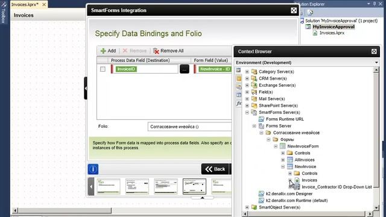This screenshot has height=217, width=386.
Task: Select Controls folder under NewInvoiceForm
Action: 302,153
